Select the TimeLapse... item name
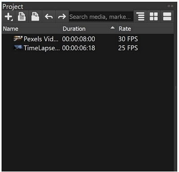Viewport: 179px width, 172px height. 42,48
